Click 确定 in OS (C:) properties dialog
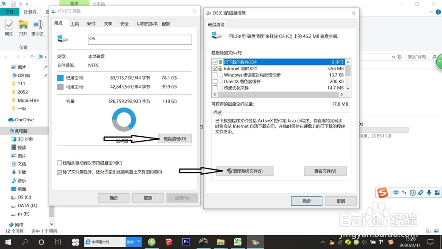This screenshot has height=249, width=442. coord(114,198)
